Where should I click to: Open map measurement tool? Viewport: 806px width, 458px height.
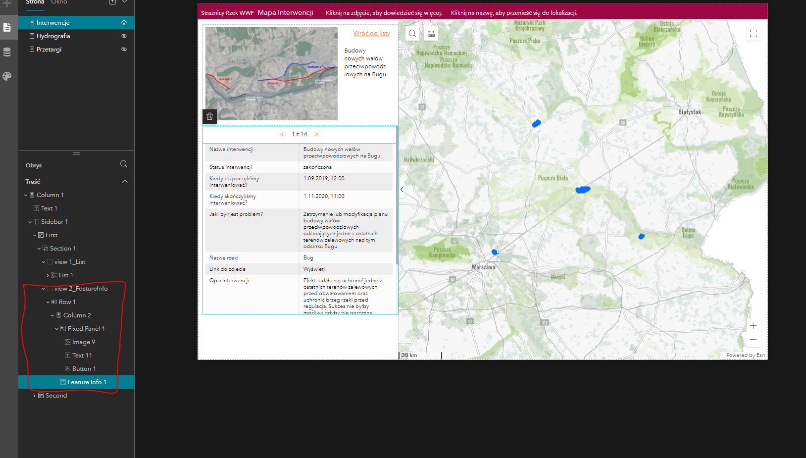point(431,34)
